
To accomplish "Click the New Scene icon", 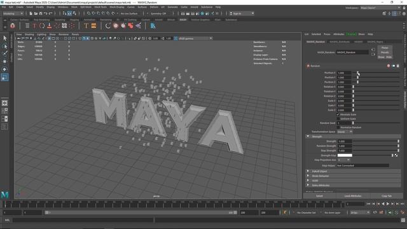I will pyautogui.click(x=31, y=13).
